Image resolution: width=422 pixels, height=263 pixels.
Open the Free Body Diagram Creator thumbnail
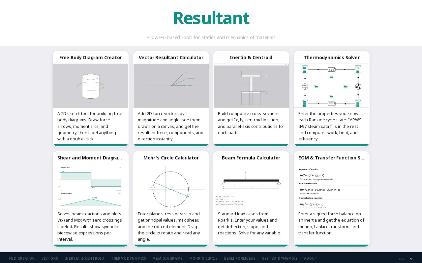(x=91, y=86)
